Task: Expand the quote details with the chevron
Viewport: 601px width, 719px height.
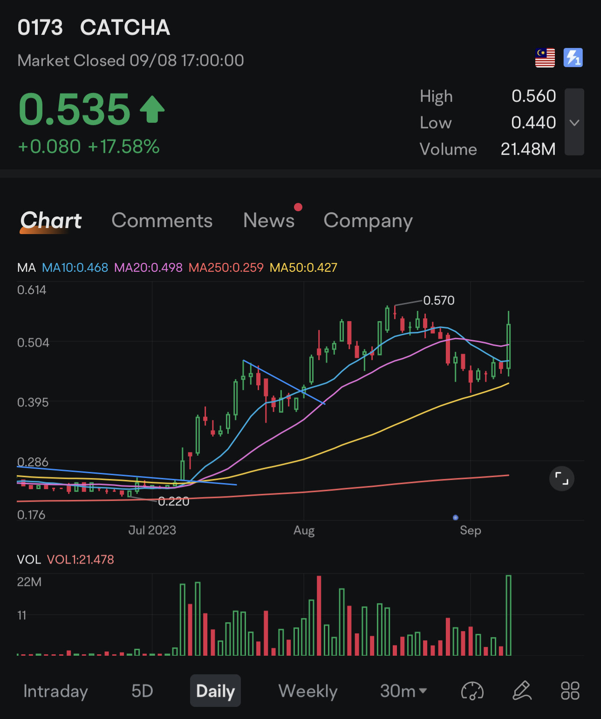Action: (574, 122)
